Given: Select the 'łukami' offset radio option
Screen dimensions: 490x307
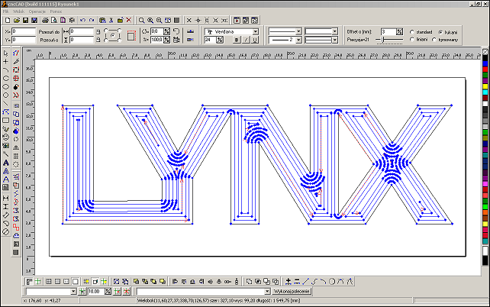Looking at the screenshot, I should coord(440,32).
